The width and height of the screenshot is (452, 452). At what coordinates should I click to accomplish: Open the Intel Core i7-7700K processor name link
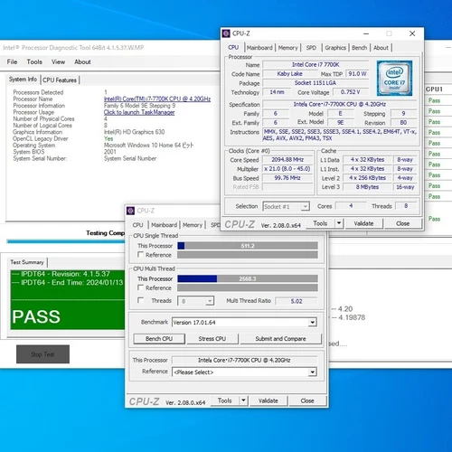157,99
